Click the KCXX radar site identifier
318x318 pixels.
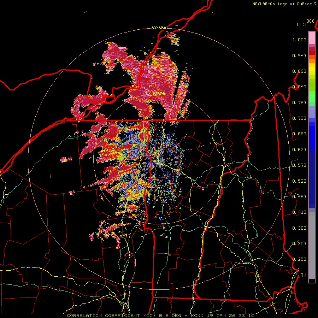coord(196,316)
